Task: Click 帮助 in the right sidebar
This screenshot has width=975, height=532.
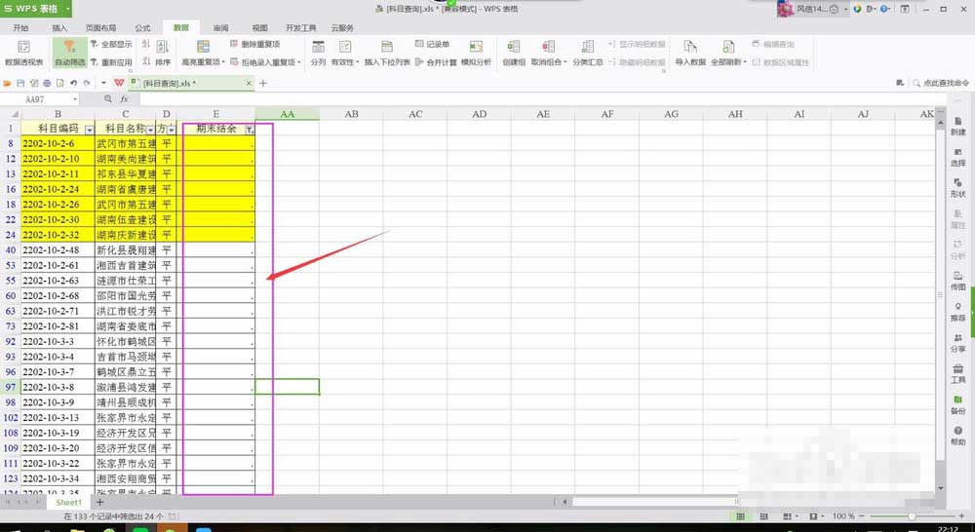Action: (957, 436)
